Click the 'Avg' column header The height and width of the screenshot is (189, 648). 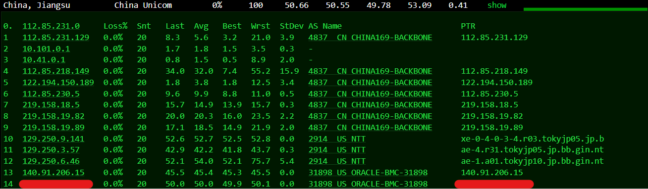pyautogui.click(x=201, y=26)
